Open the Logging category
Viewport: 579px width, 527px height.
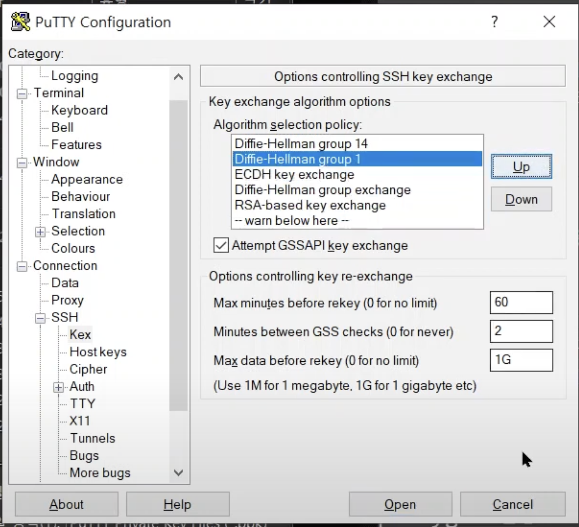75,76
